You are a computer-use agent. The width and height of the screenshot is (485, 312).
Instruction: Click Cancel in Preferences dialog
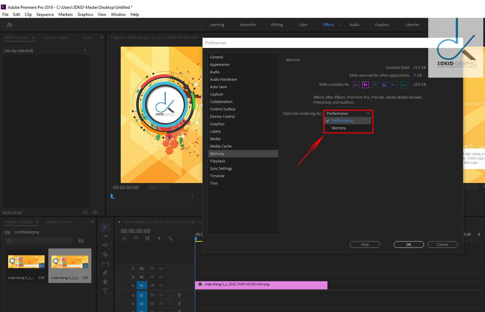(x=442, y=244)
